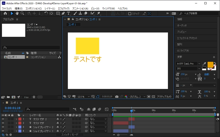Click the スイッチ / モード button
The height and width of the screenshot is (137, 220).
[70, 134]
